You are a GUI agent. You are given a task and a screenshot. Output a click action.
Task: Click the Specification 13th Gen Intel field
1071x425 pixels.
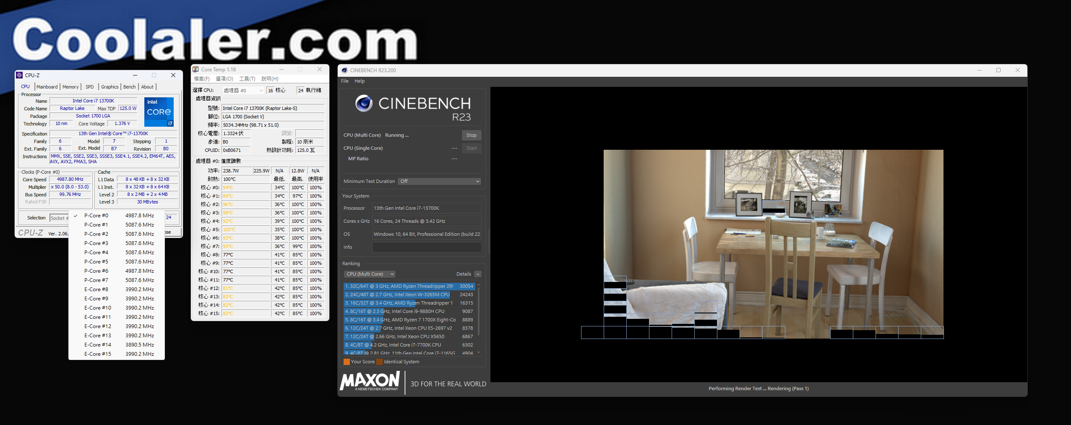113,133
